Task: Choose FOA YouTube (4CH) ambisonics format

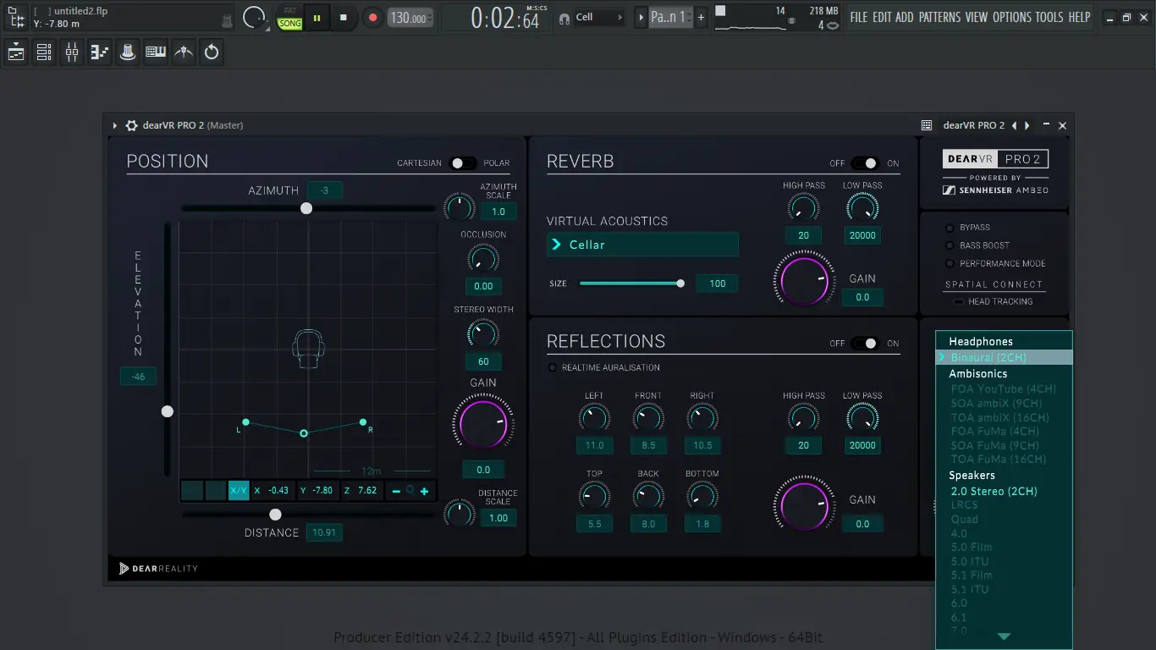Action: 1004,389
